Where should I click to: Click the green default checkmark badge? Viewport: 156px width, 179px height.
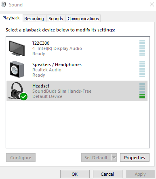(x=24, y=96)
